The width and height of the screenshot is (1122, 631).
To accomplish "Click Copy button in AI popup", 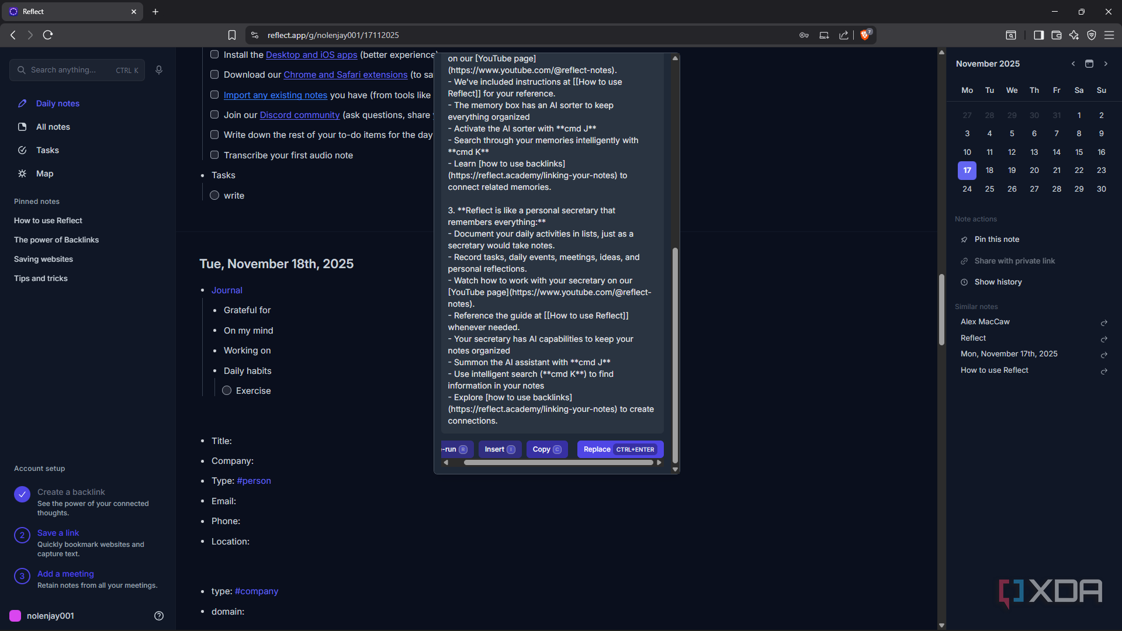I will (x=547, y=449).
